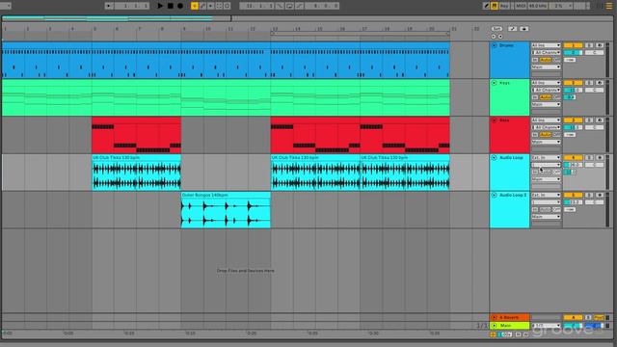617x347 pixels.
Task: Open Audio Loop 2 output 'Main' dropdown
Action: (546, 216)
